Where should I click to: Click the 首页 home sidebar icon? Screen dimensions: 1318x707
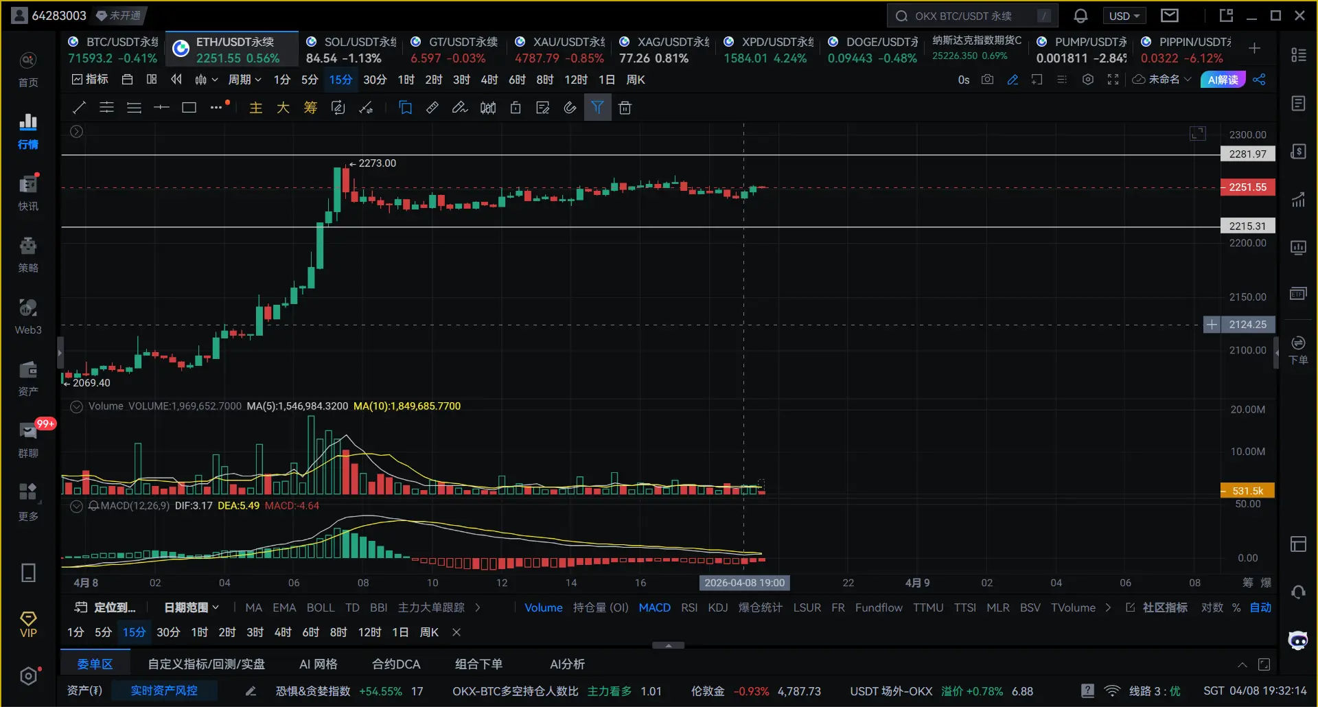pos(28,69)
